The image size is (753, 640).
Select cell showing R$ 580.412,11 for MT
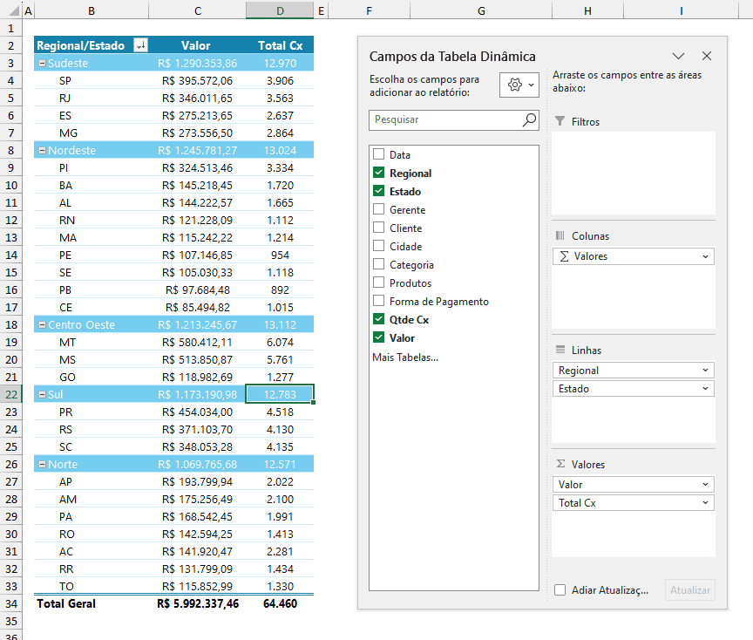click(x=198, y=342)
